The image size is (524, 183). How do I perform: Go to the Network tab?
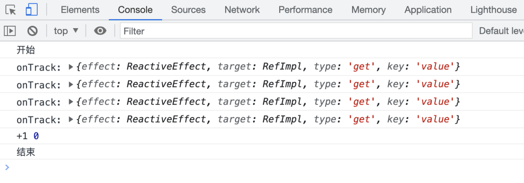[x=242, y=10]
